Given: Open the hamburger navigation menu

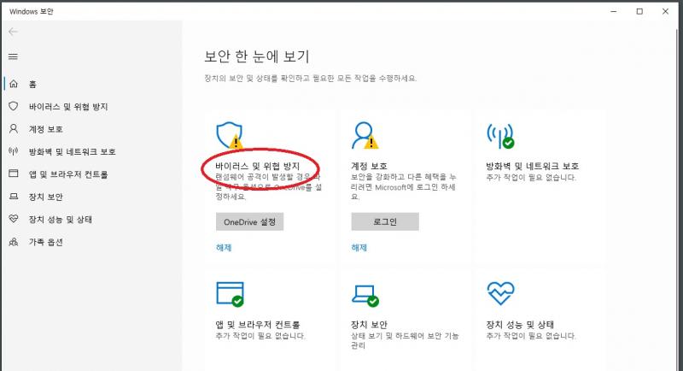Looking at the screenshot, I should coord(13,56).
